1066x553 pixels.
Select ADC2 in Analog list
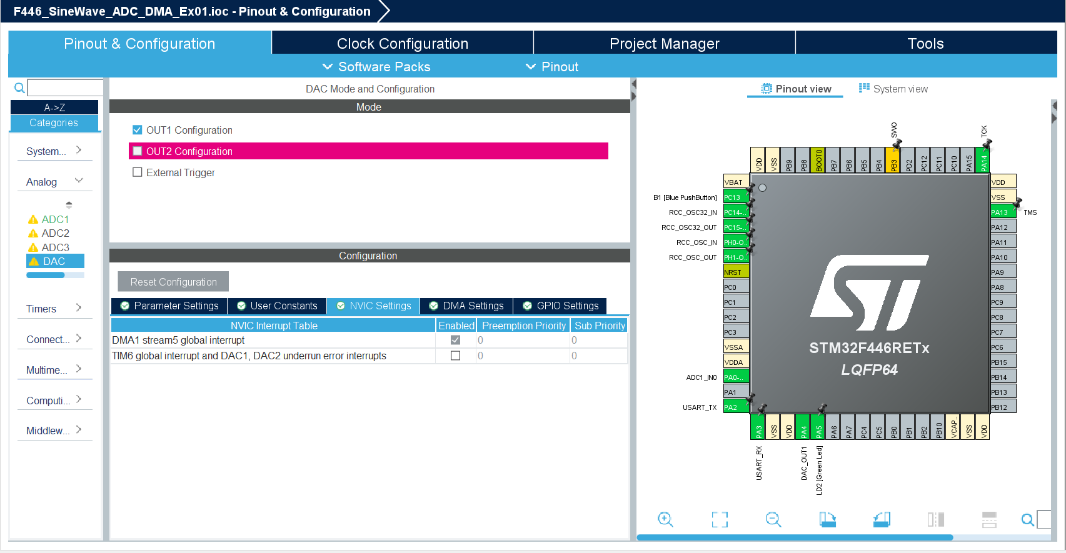pyautogui.click(x=55, y=233)
